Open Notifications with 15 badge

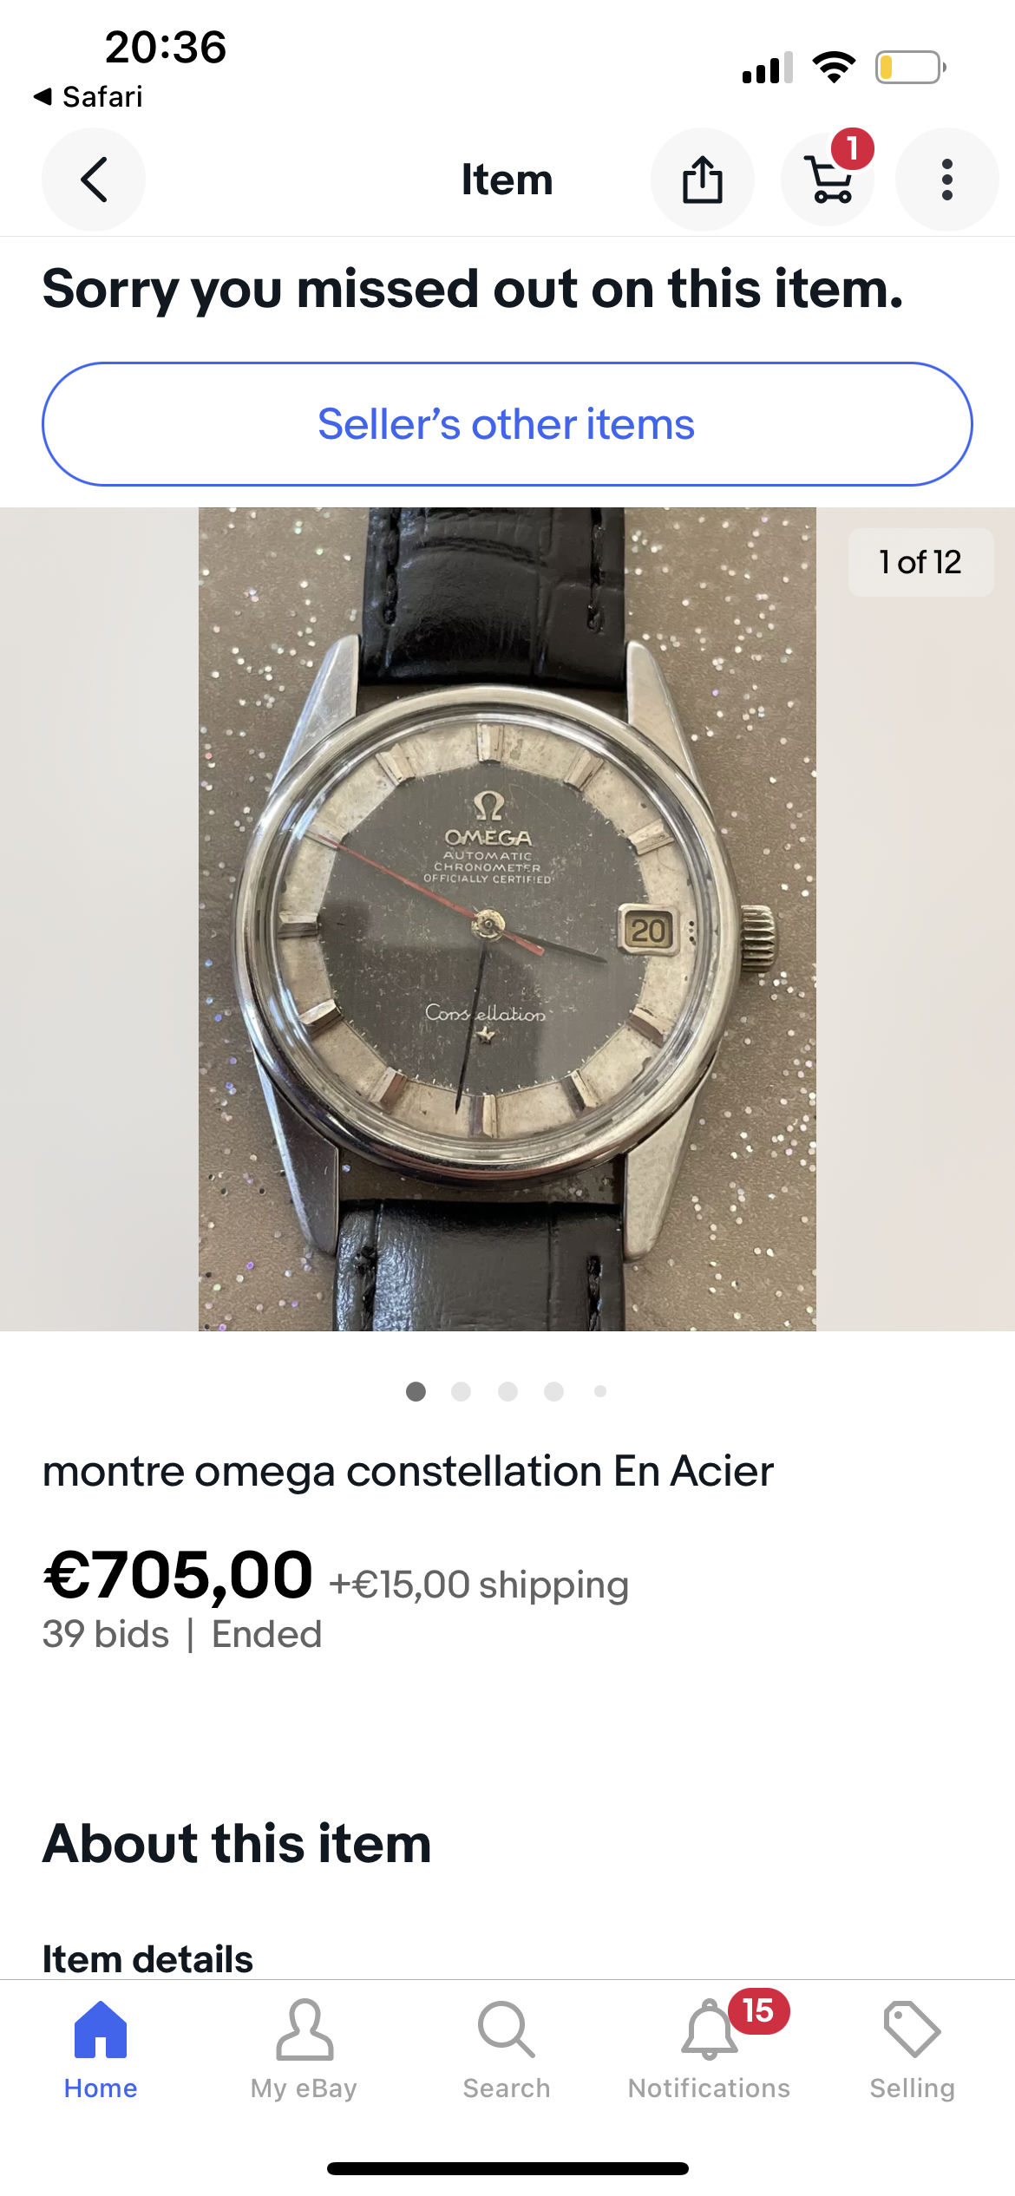pos(710,2050)
